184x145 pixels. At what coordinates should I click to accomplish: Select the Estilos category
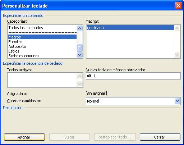(42, 51)
